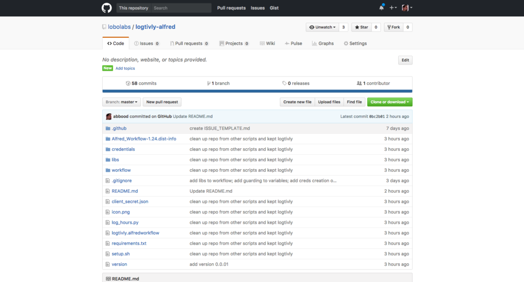Switch to the Pulse tab
524x282 pixels.
(293, 44)
